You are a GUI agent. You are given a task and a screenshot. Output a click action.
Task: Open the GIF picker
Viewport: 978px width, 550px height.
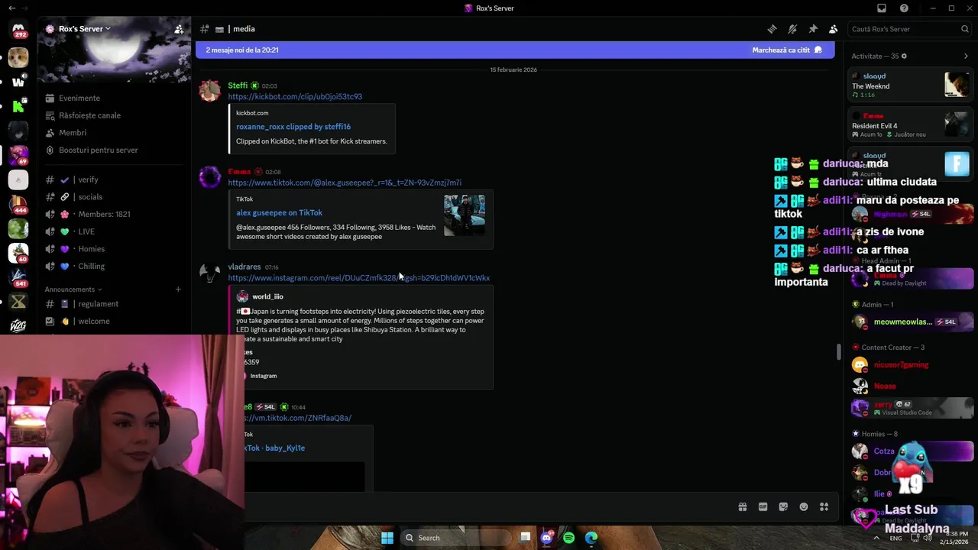point(763,506)
